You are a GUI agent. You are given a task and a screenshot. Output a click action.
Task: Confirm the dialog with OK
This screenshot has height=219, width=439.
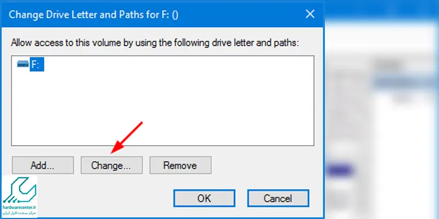[204, 198]
